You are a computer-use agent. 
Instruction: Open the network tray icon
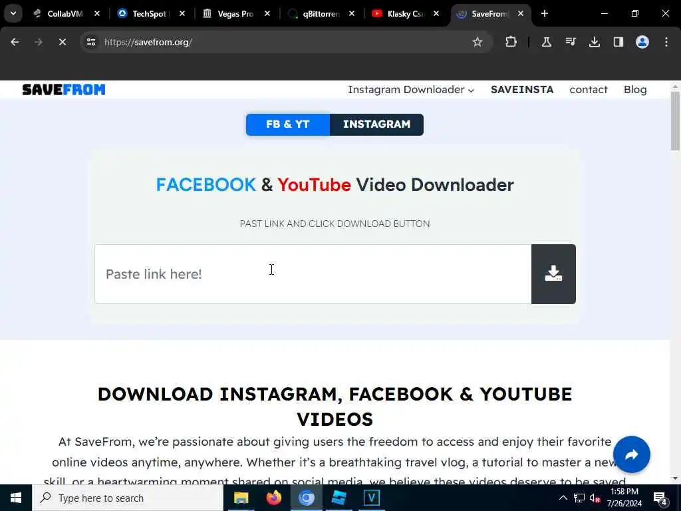579,498
